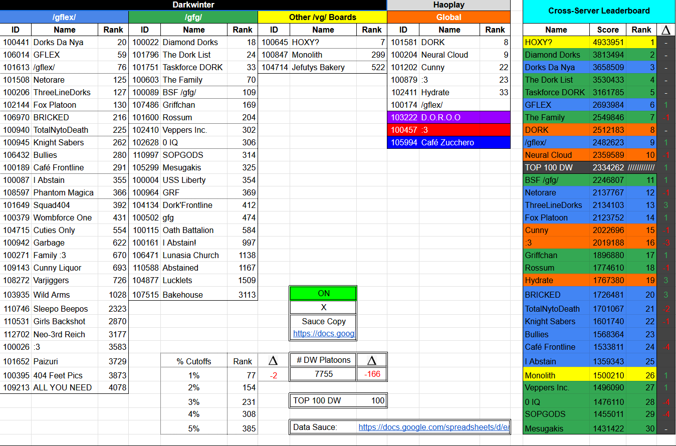This screenshot has width=676, height=446.
Task: Select the blue /gflex/ board header
Action: (64, 17)
